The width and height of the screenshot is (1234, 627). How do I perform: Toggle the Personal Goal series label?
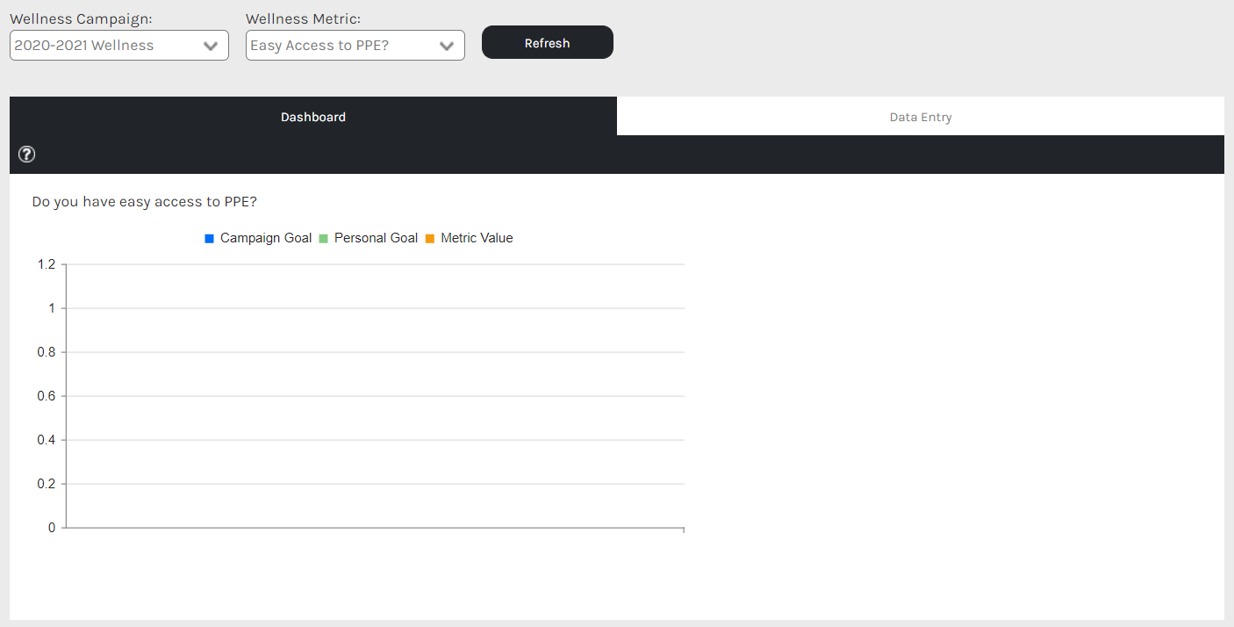pyautogui.click(x=376, y=238)
